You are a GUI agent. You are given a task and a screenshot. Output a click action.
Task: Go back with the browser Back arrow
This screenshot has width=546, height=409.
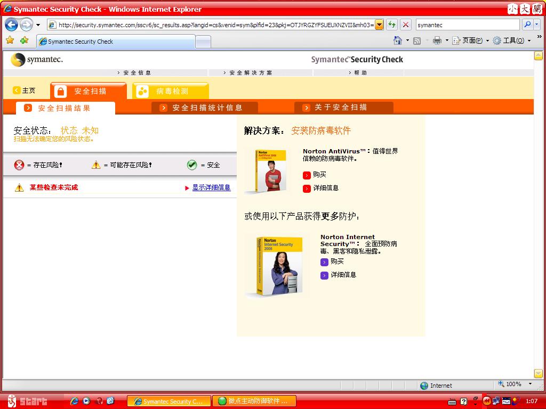click(12, 24)
